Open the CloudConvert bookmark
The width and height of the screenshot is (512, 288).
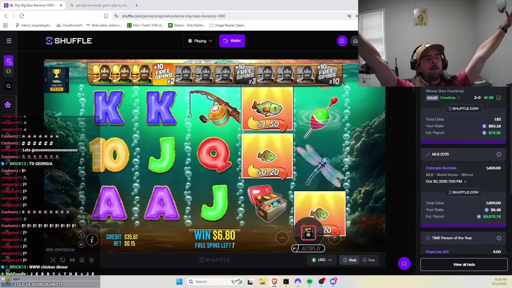point(69,25)
